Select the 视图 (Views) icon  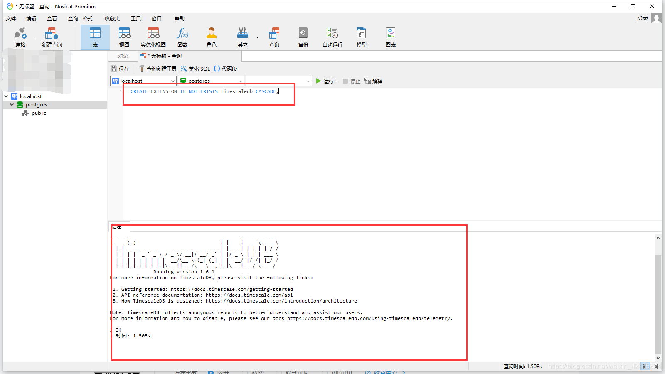pos(124,37)
